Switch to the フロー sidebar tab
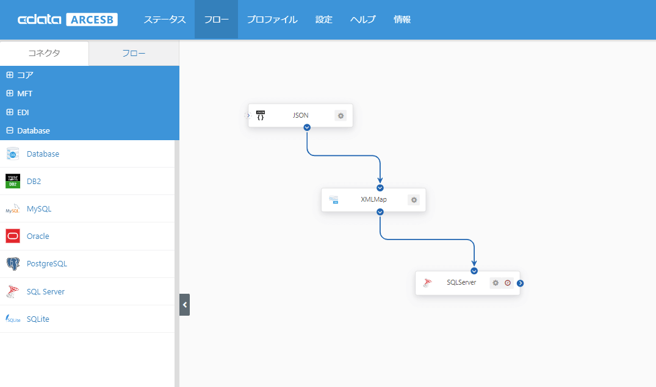The image size is (656, 387). [x=134, y=53]
